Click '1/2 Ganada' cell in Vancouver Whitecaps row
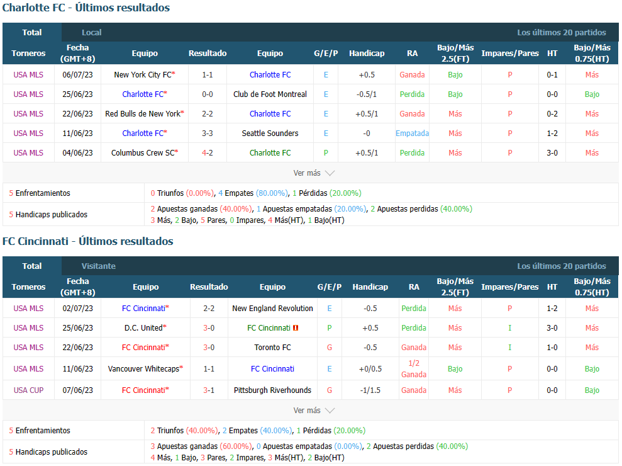The image size is (622, 466). 414,368
